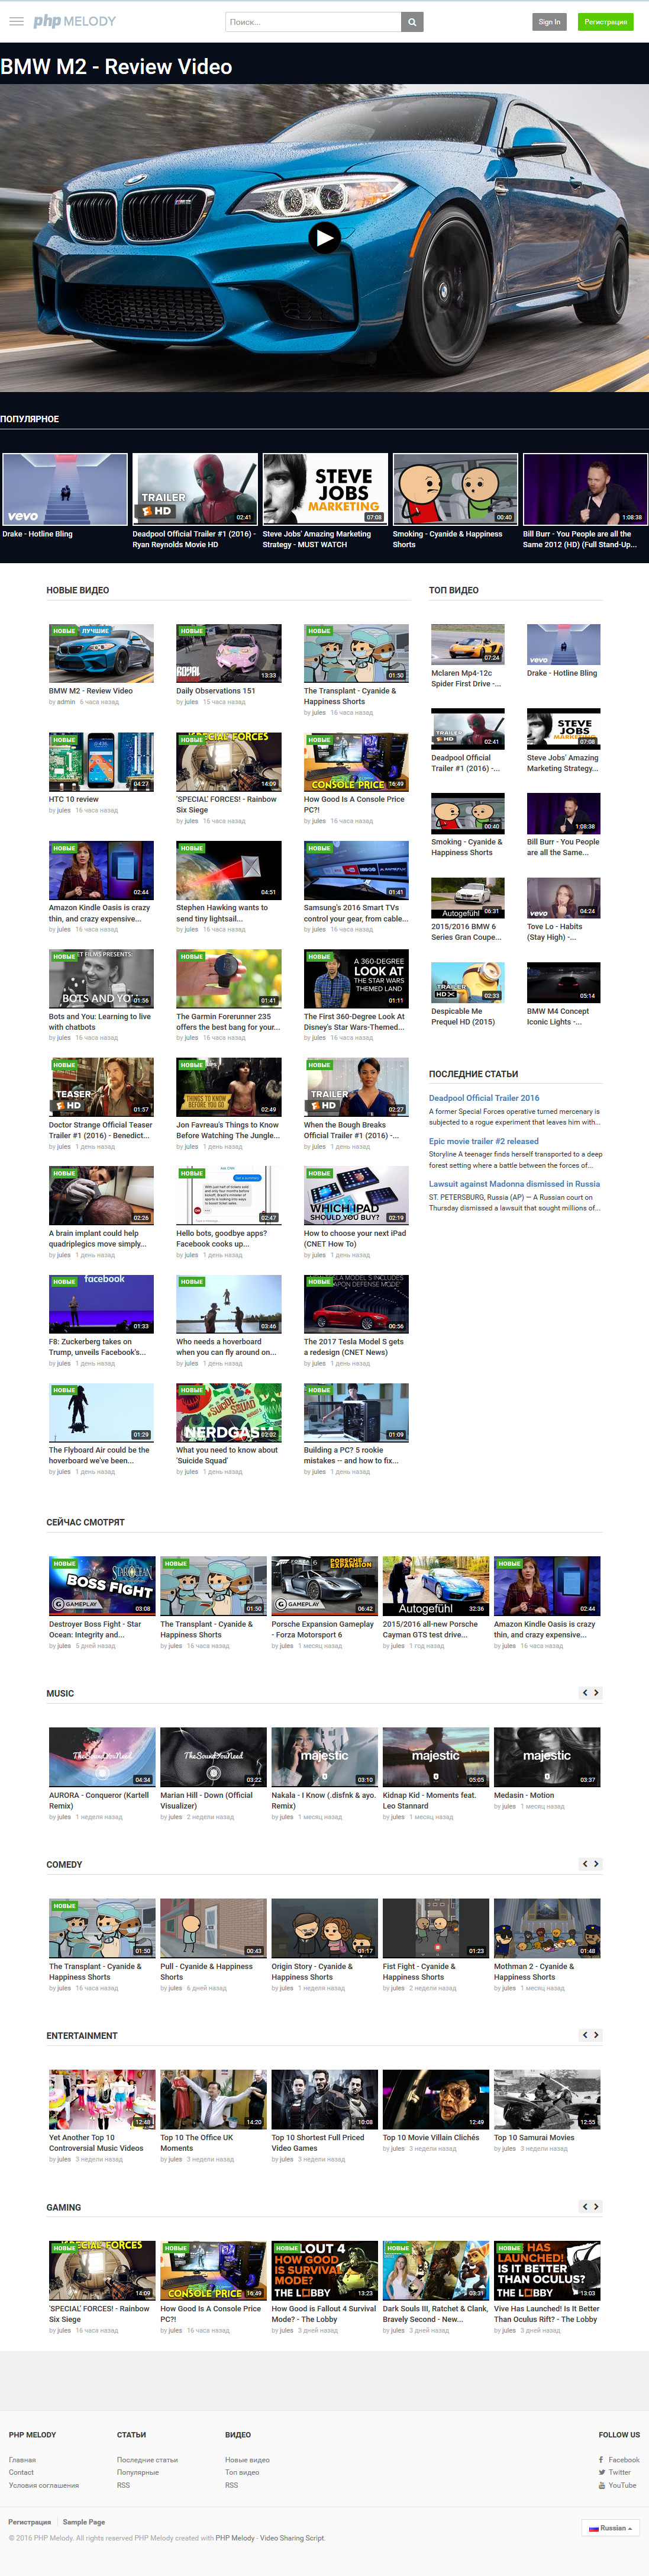Open Daily Observations 151 video thumbnail
Screen dimensions: 649x2576
(x=228, y=653)
